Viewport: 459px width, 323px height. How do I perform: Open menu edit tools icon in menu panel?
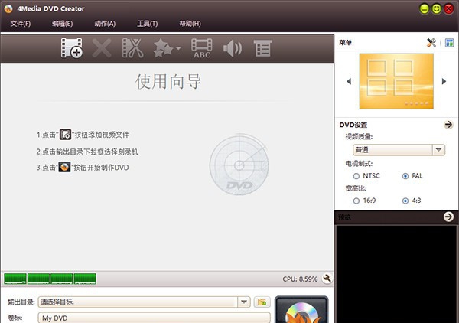[x=431, y=43]
